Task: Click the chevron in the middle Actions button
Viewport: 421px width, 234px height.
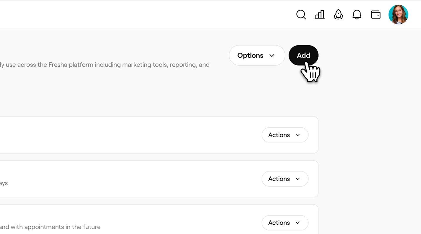Action: pos(298,179)
